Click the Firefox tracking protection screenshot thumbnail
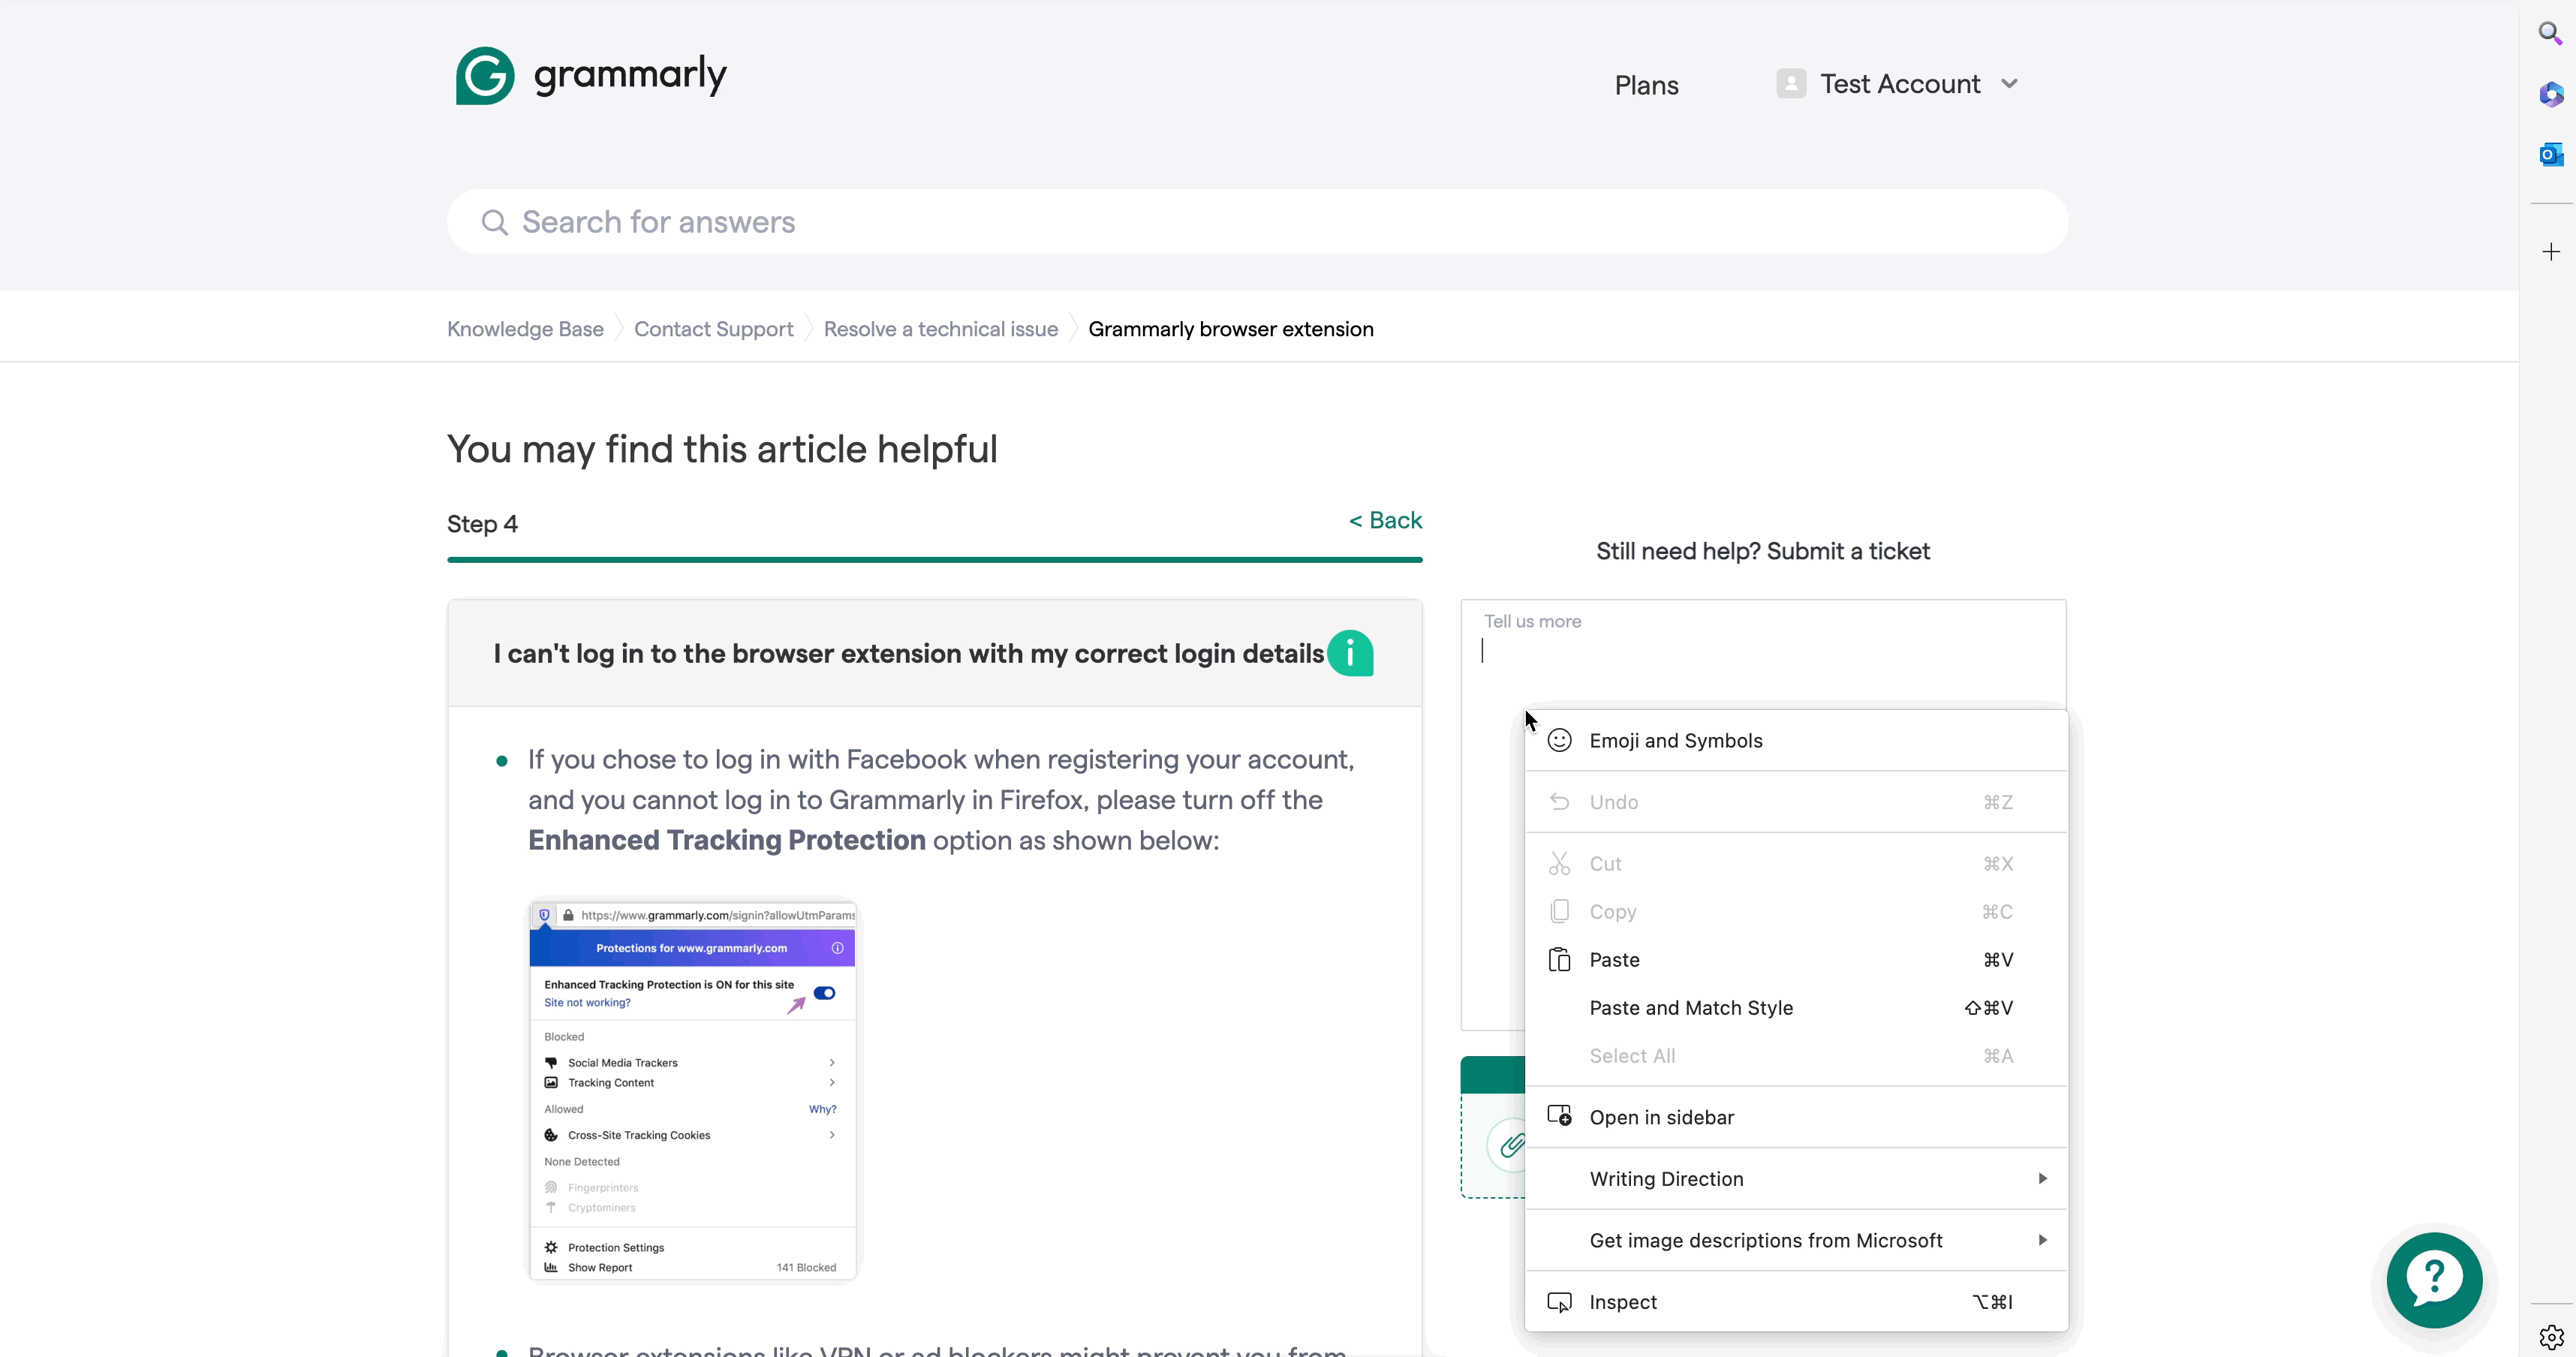Screen dimensions: 2576x1357 tap(692, 1090)
